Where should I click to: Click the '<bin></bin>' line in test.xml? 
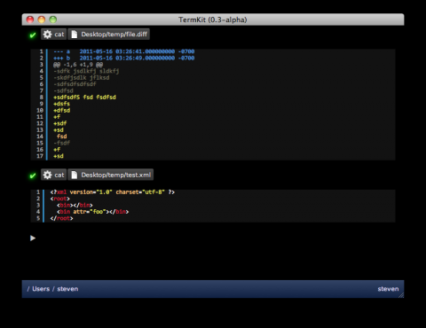(75, 205)
